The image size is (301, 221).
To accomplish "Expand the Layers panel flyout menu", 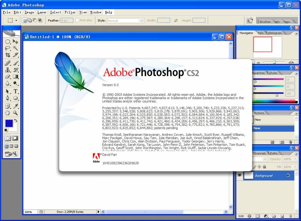I will pyautogui.click(x=296, y=153).
